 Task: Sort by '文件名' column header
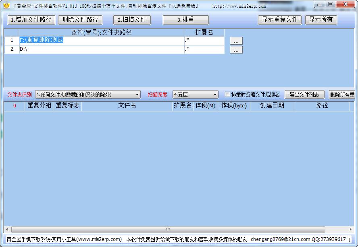pos(127,105)
